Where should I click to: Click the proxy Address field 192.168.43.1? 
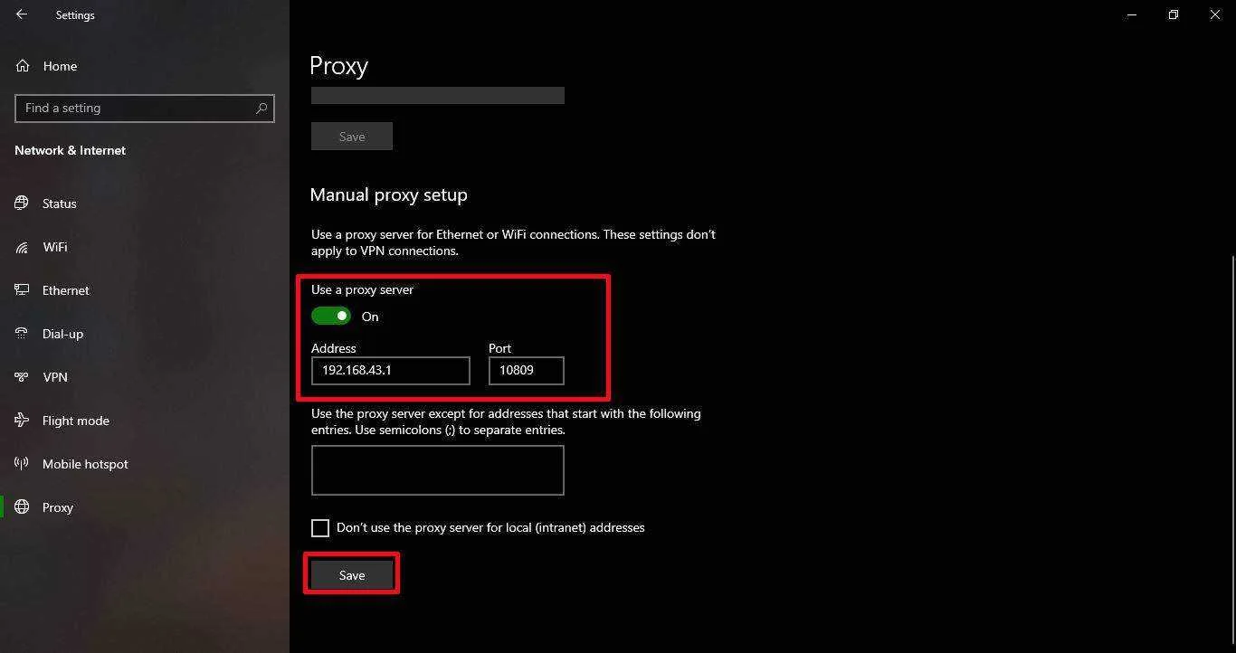pos(391,370)
